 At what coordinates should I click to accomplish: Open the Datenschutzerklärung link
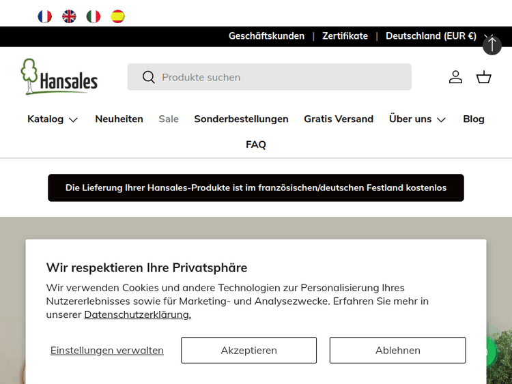(x=138, y=314)
